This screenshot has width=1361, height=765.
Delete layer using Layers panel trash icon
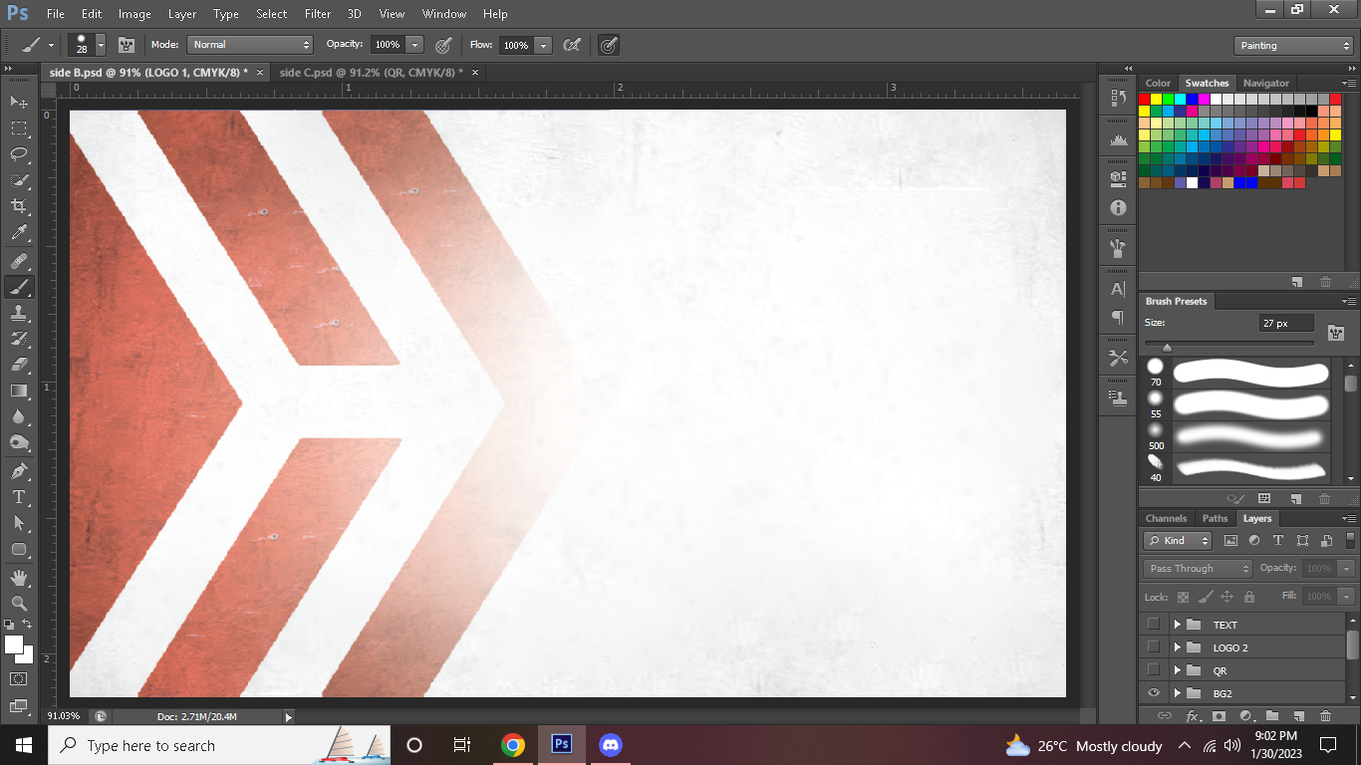coord(1324,715)
